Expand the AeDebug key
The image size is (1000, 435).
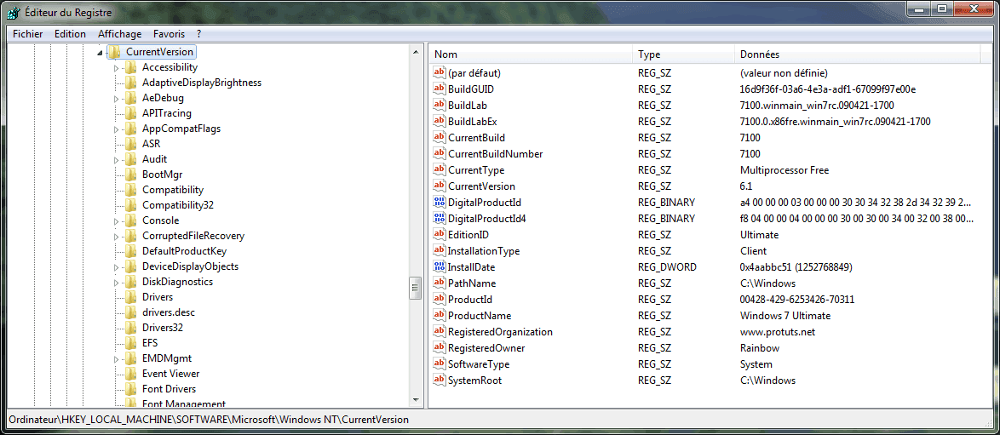coord(116,98)
